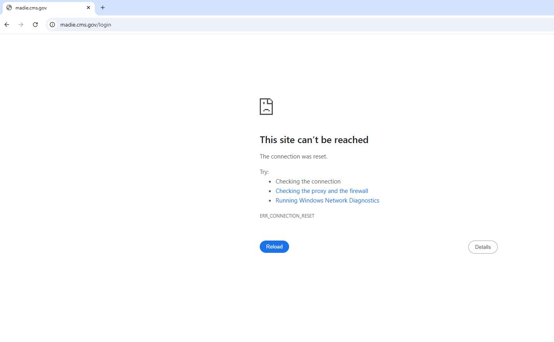The image size is (554, 342).
Task: Open site information icon beside URL
Action: pos(52,25)
